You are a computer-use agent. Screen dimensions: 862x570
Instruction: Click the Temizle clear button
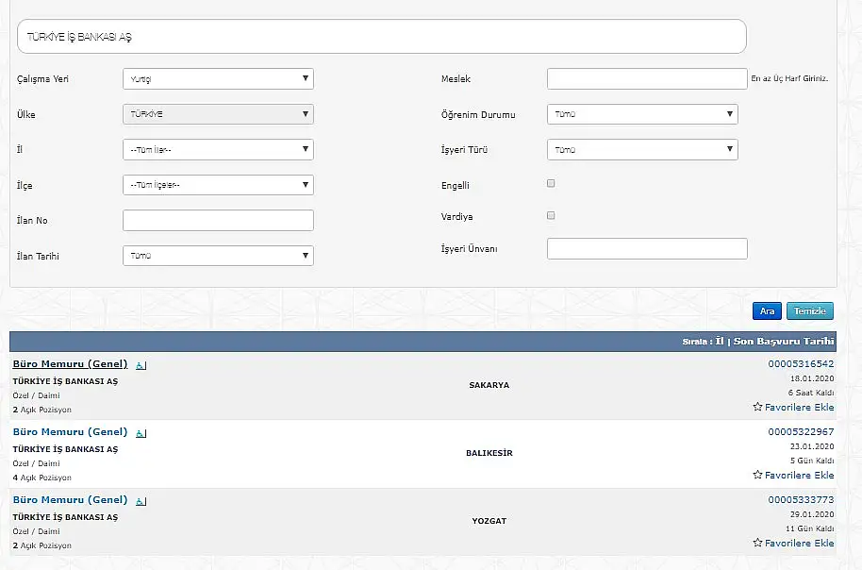810,310
